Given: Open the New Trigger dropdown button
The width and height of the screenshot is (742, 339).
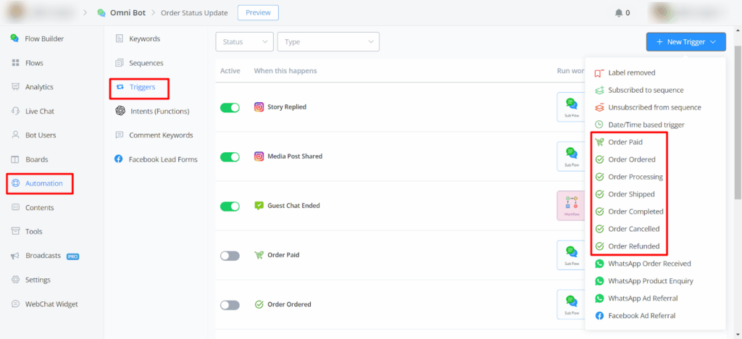Looking at the screenshot, I should [685, 42].
